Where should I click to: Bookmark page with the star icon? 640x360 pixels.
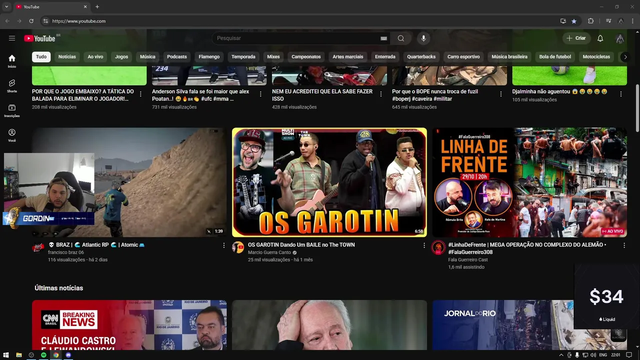pyautogui.click(x=574, y=21)
